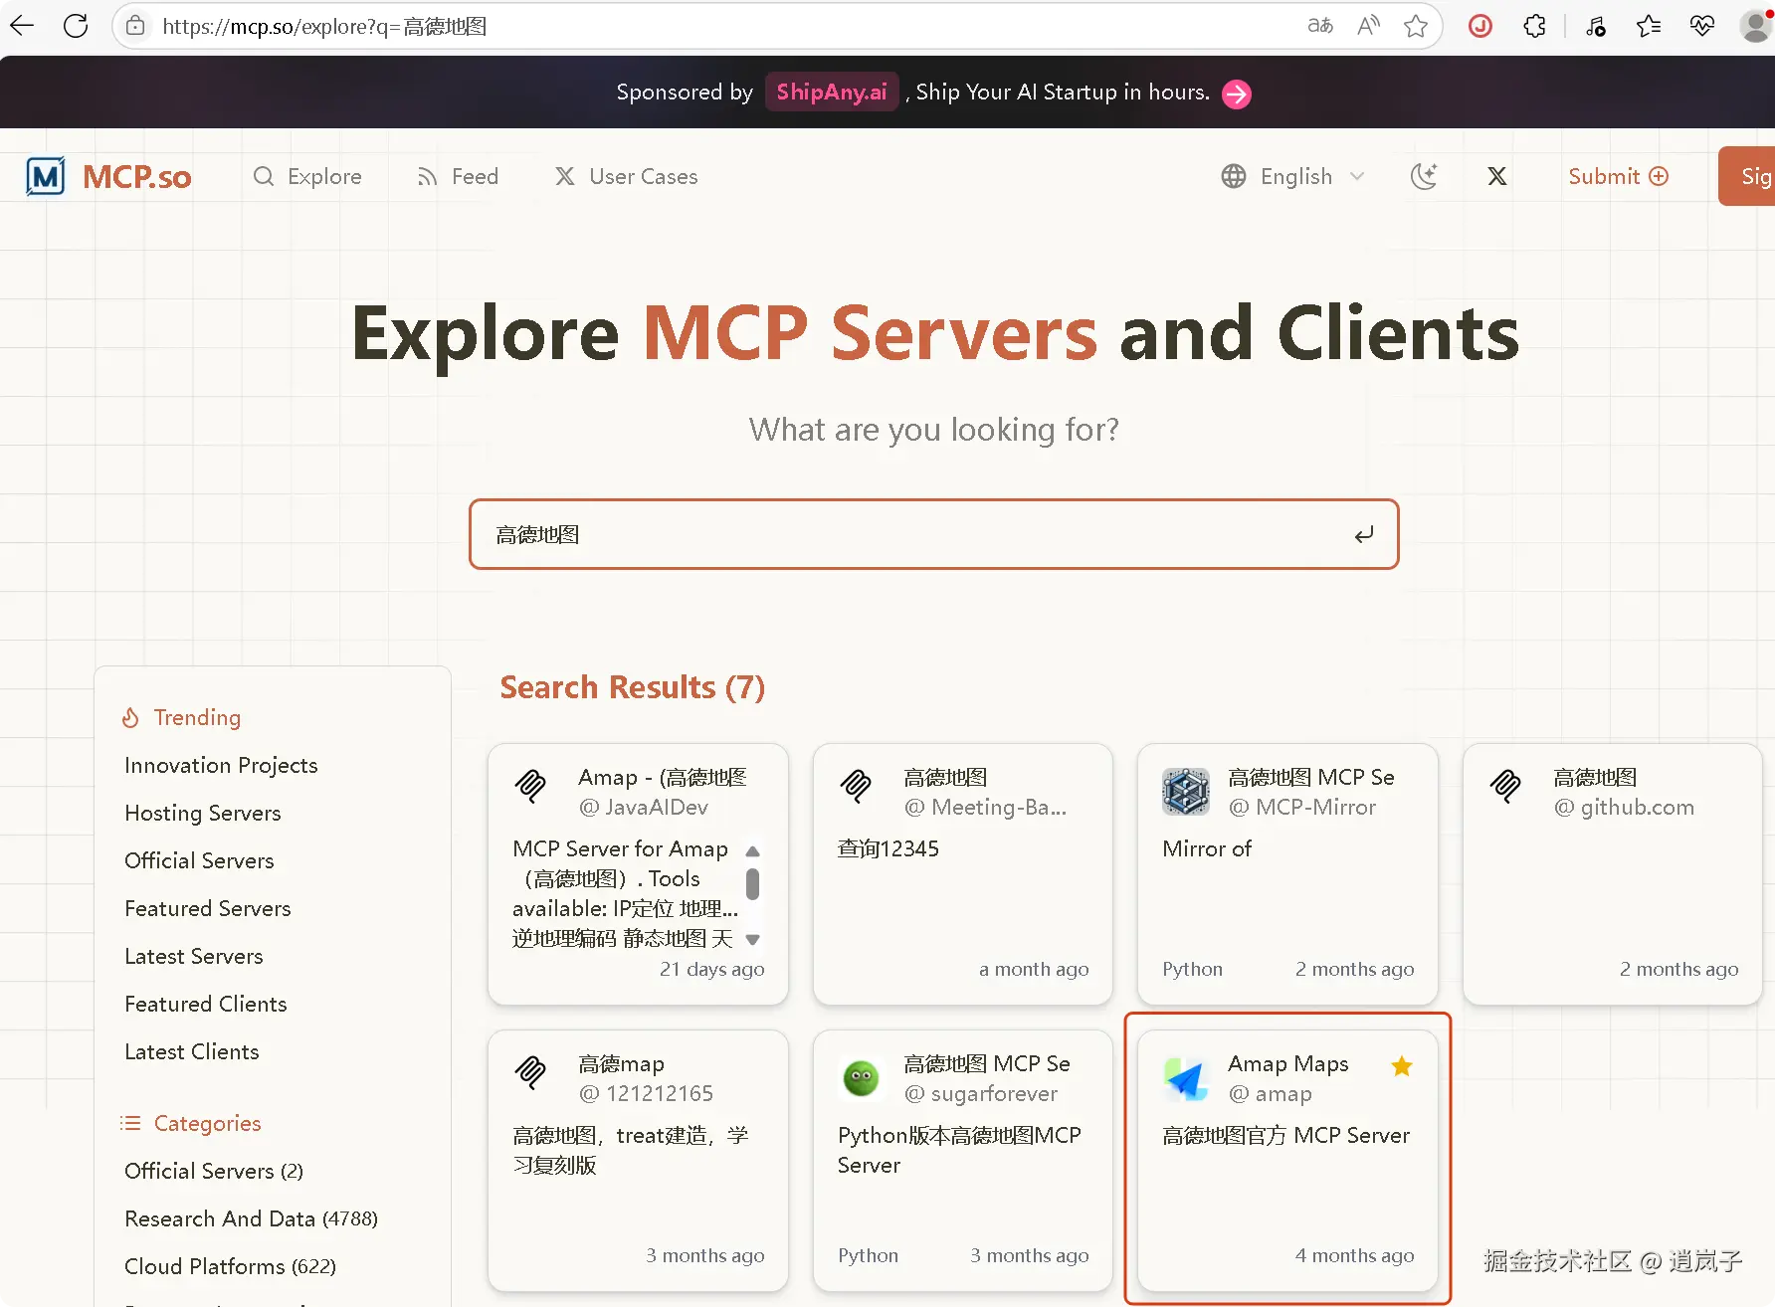Click the browser refresh icon
This screenshot has height=1307, width=1775.
(76, 26)
